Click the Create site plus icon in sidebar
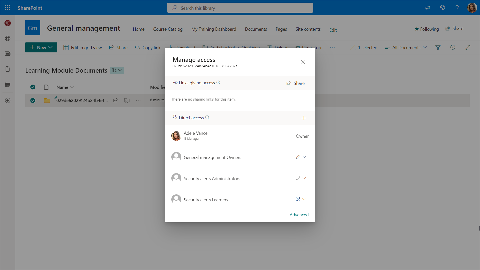Screen dimensions: 480x270 click(x=7, y=100)
